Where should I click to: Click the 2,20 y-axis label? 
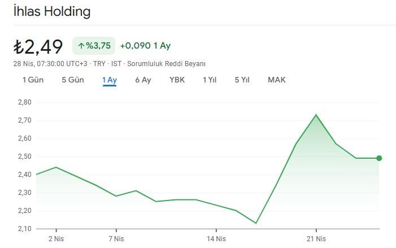[x=25, y=211]
